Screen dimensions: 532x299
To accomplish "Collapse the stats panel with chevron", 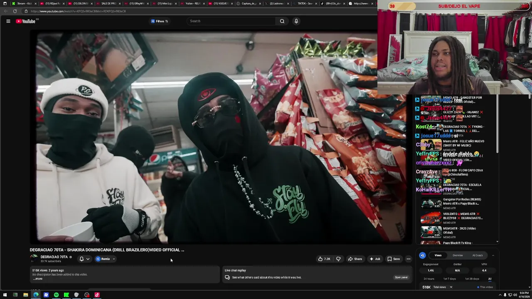I will 493,255.
